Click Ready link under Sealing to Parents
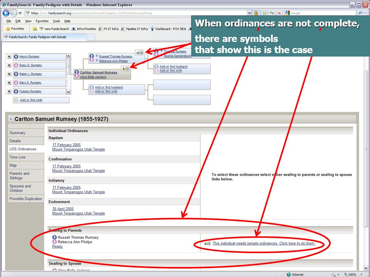Viewport: 370px width, 277px height. point(57,247)
